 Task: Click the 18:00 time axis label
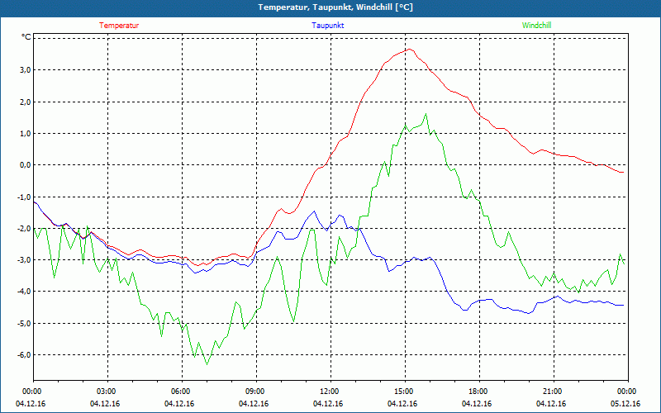tap(478, 392)
